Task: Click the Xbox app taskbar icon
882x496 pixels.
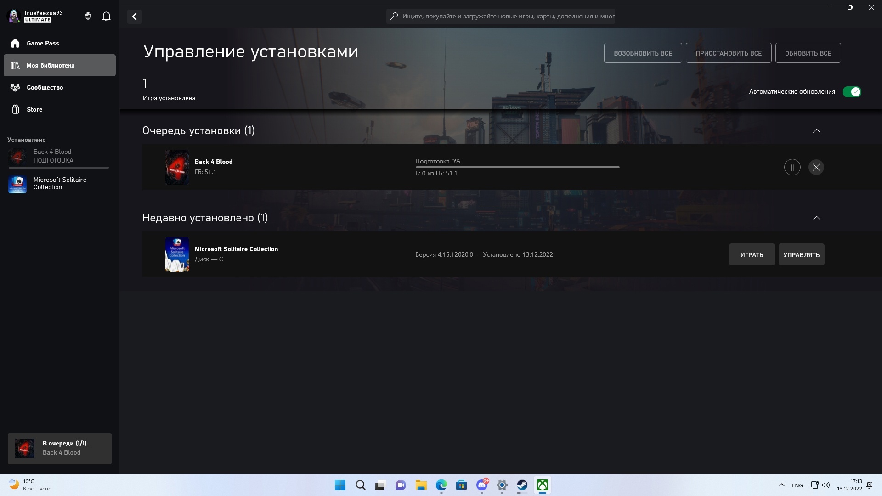Action: [x=543, y=485]
